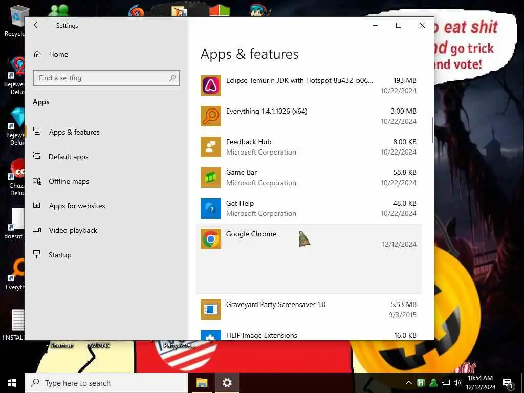The width and height of the screenshot is (524, 393).
Task: Click the Google Chrome app icon
Action: coord(210,239)
